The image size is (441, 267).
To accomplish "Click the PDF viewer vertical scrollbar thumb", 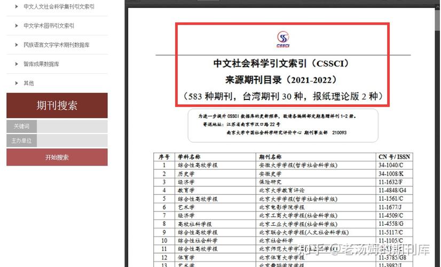I will click(x=438, y=19).
